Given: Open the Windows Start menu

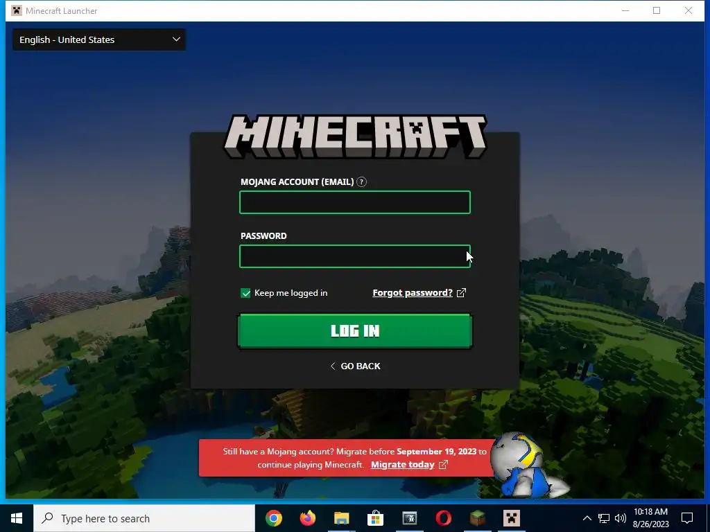Looking at the screenshot, I should (17, 518).
